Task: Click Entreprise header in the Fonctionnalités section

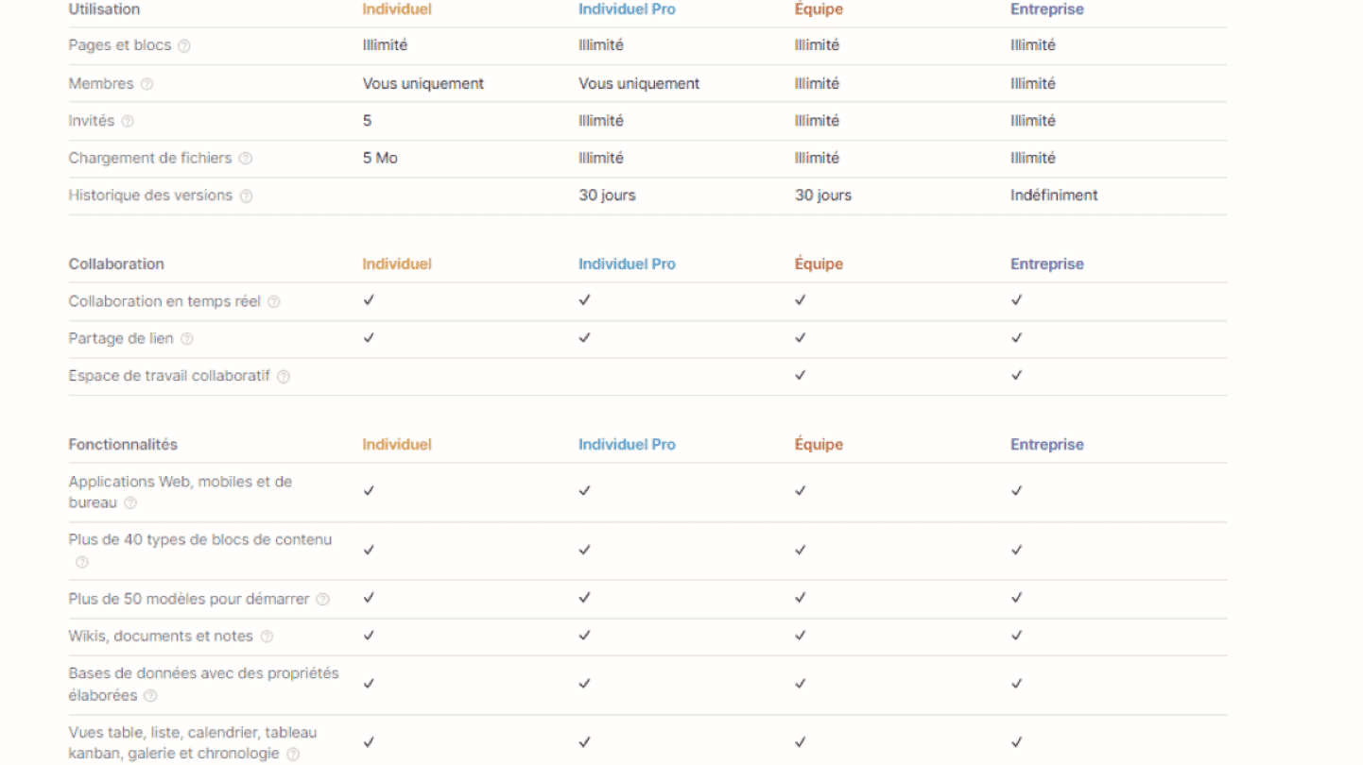Action: 1047,444
